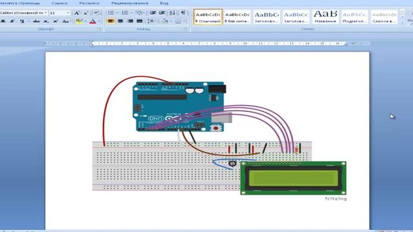413x232 pixels.
Task: Insert a numbered list
Action: click(125, 13)
